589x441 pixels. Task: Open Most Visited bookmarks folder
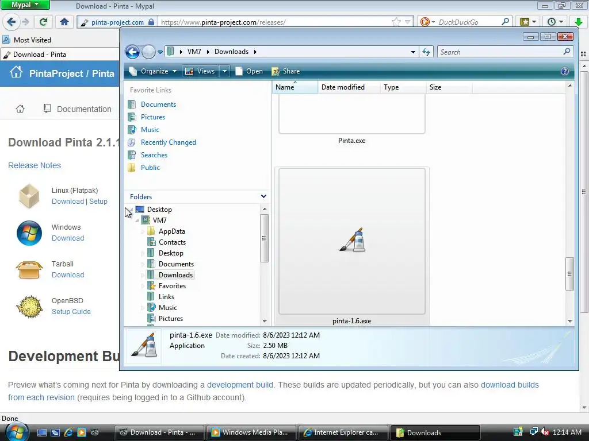[x=27, y=40]
